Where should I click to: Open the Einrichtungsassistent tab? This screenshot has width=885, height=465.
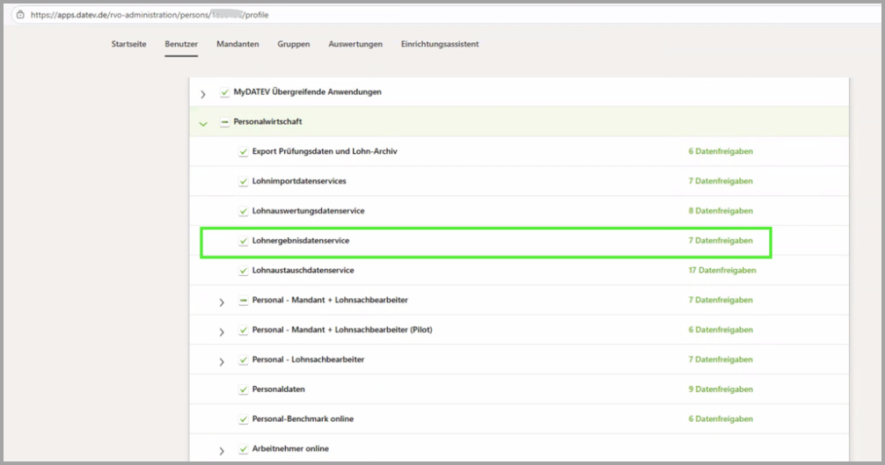[x=439, y=44]
